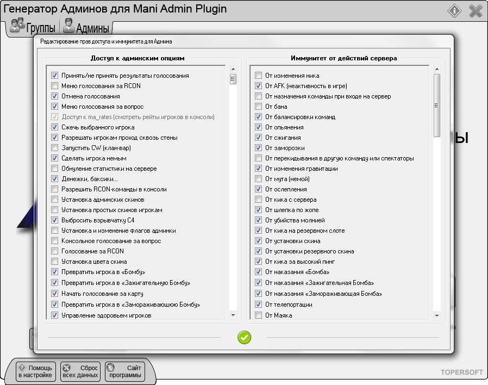Image resolution: width=488 pixels, height=385 pixels.
Task: Uncheck От опьянения immunity
Action: [258, 127]
